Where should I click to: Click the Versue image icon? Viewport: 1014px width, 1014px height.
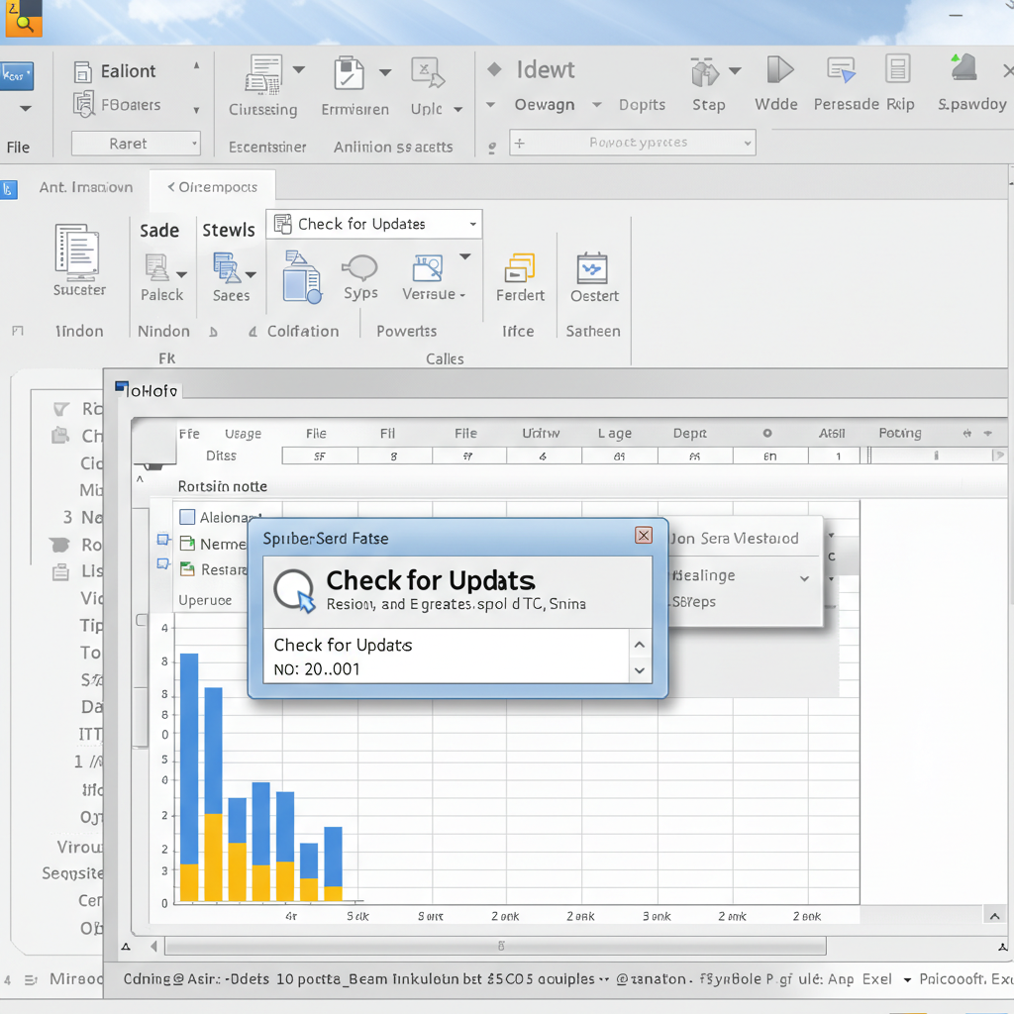point(428,267)
